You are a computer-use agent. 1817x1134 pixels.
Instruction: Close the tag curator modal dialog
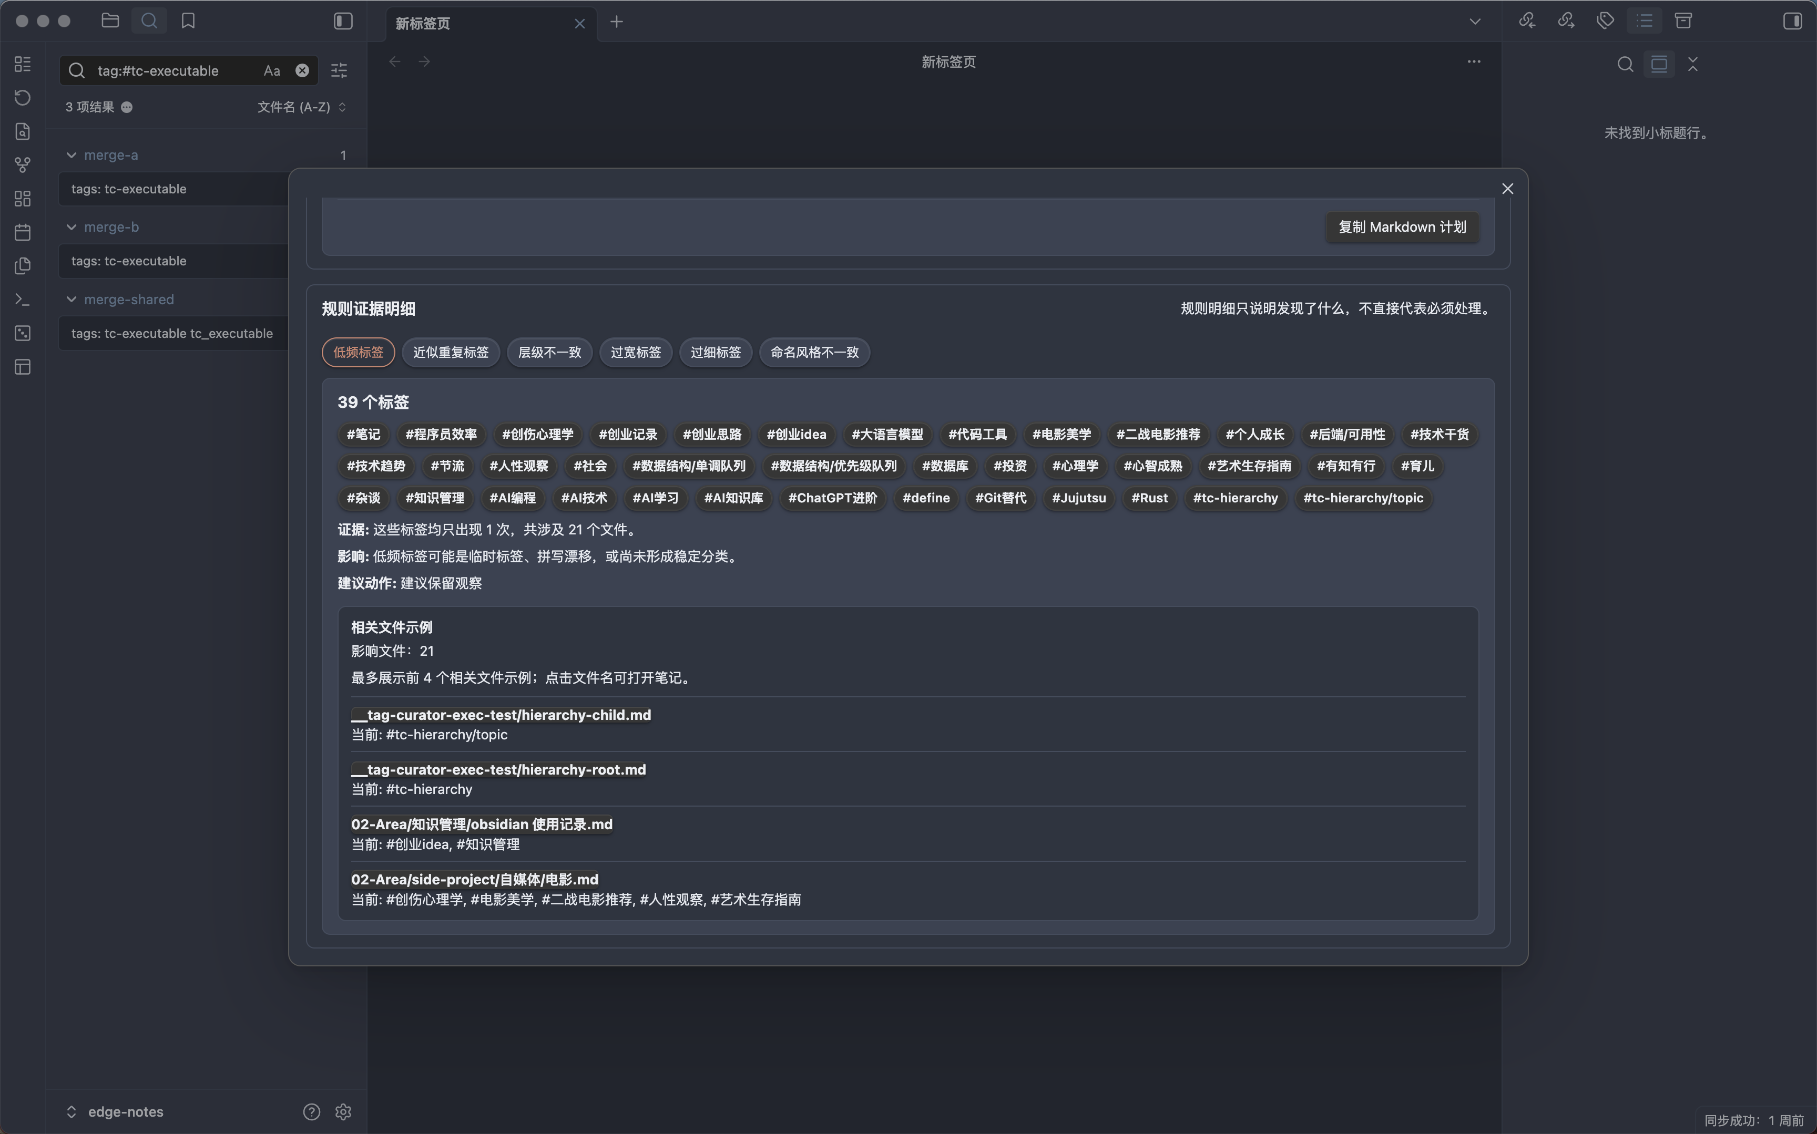[1507, 189]
